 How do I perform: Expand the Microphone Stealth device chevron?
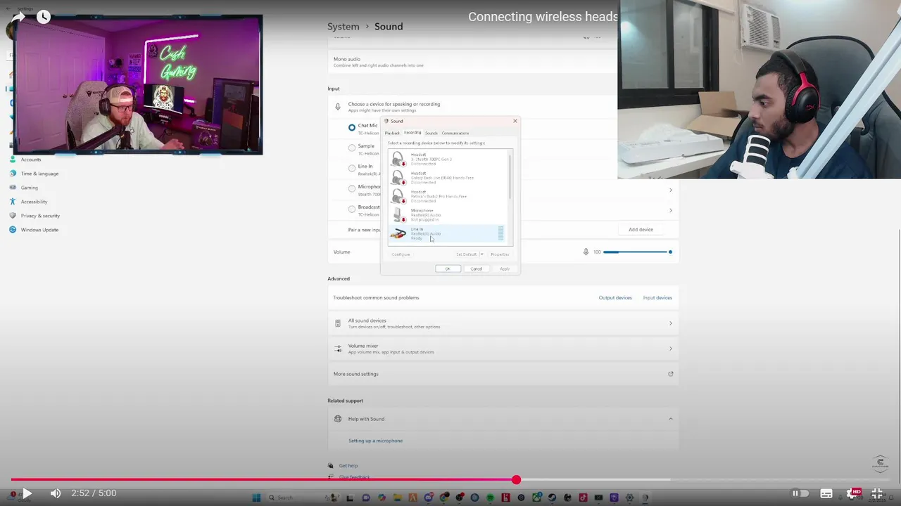[x=670, y=190]
